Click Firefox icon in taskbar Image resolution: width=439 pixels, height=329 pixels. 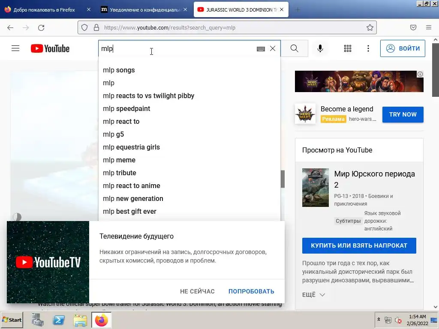pyautogui.click(x=101, y=320)
